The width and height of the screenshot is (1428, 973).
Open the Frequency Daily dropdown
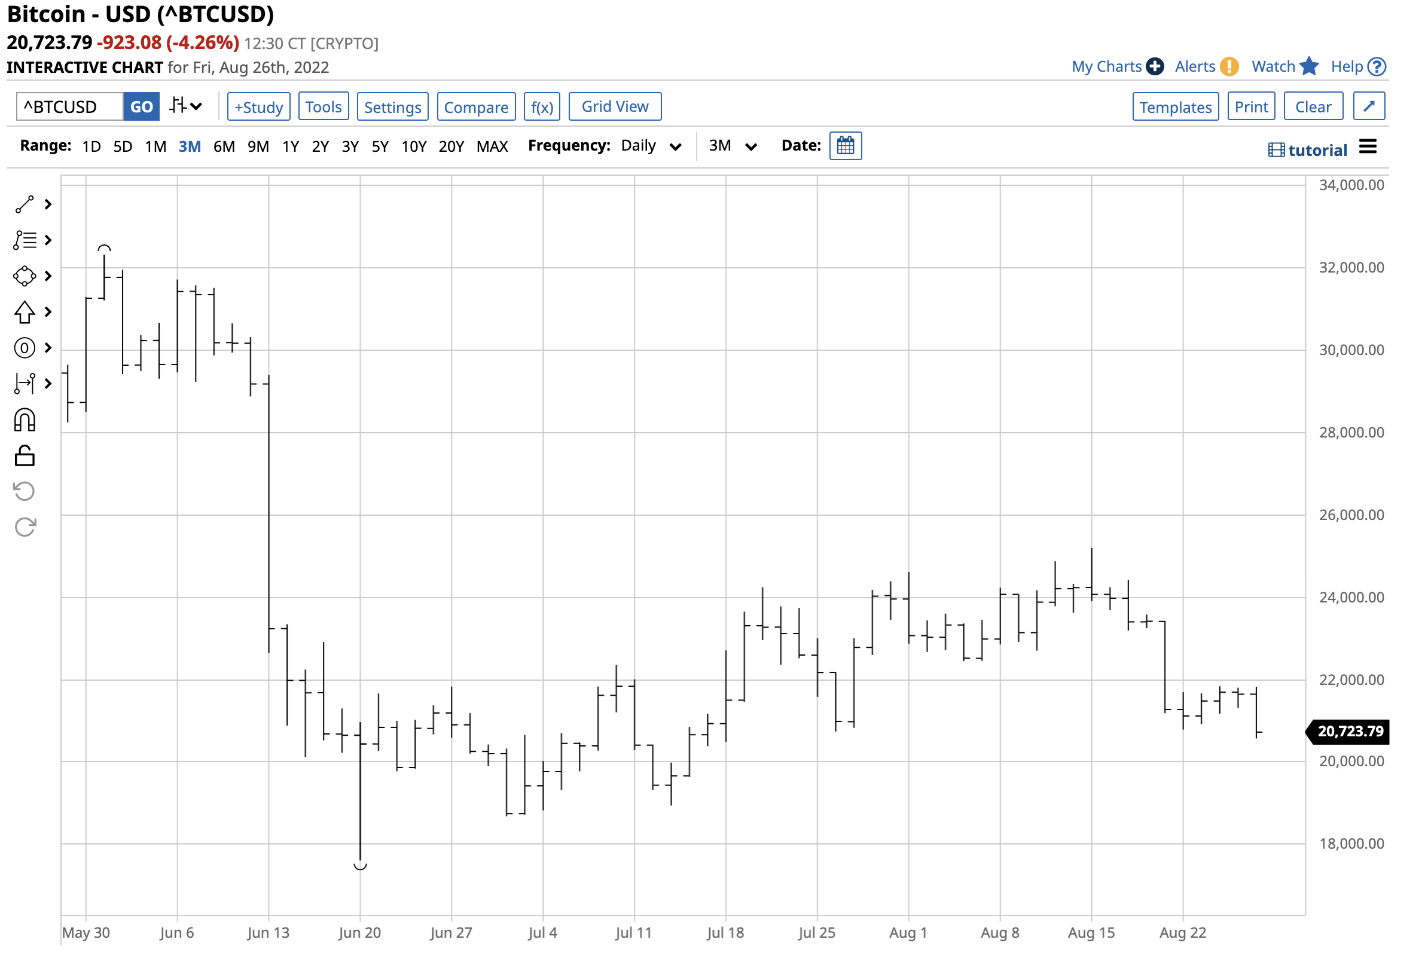[651, 146]
